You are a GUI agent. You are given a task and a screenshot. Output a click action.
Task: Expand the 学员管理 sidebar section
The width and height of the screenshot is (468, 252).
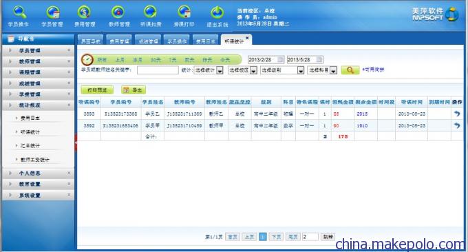pos(39,50)
